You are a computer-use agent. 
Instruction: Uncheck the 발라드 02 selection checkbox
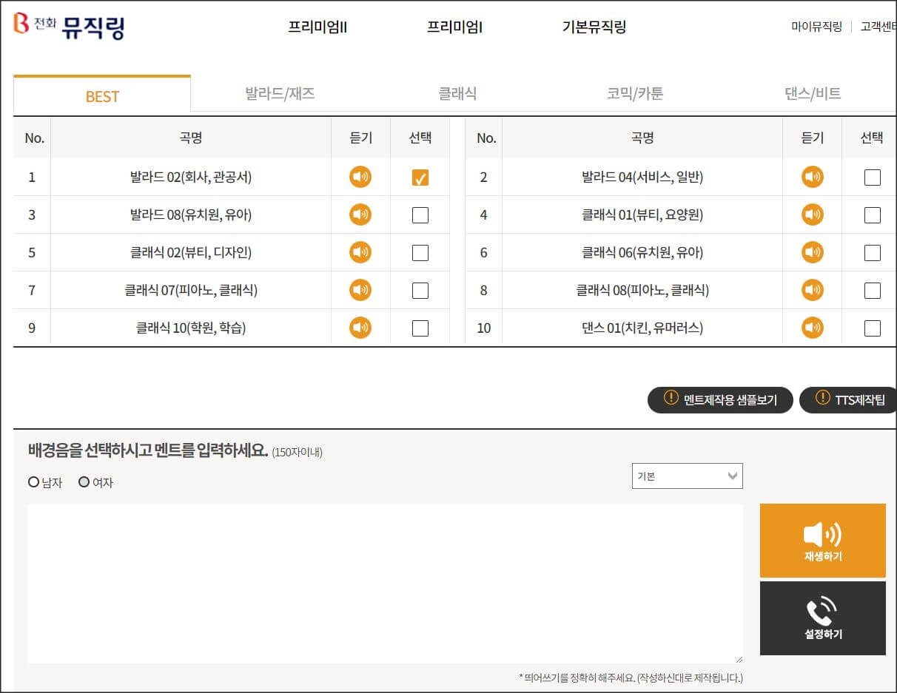tap(420, 177)
